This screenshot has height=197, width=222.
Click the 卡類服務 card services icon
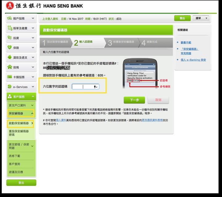click(10, 77)
